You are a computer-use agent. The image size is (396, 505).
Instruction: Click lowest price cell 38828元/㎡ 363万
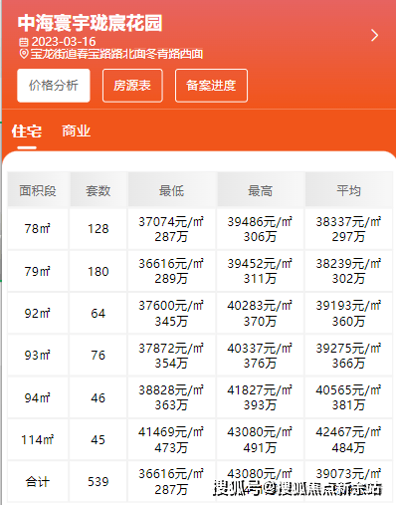(x=171, y=397)
